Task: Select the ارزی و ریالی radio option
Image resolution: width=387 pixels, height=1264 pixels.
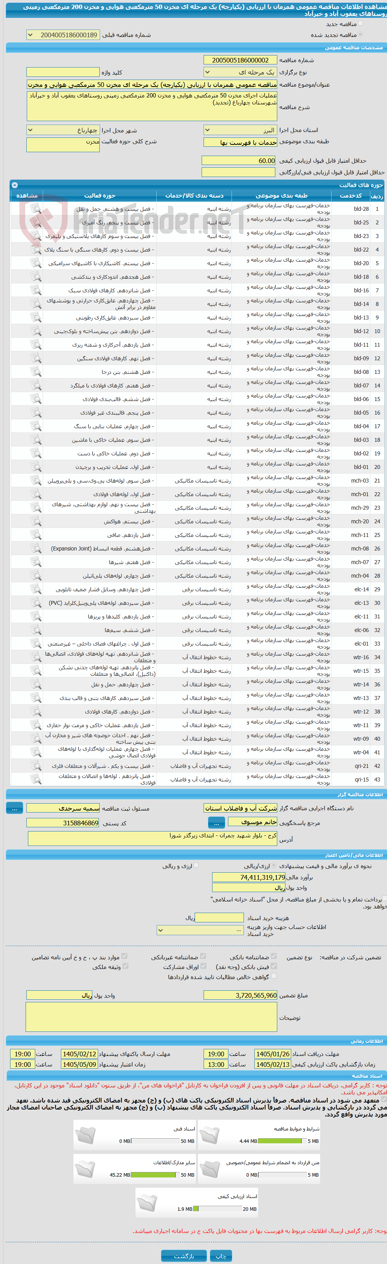Action: 196,866
